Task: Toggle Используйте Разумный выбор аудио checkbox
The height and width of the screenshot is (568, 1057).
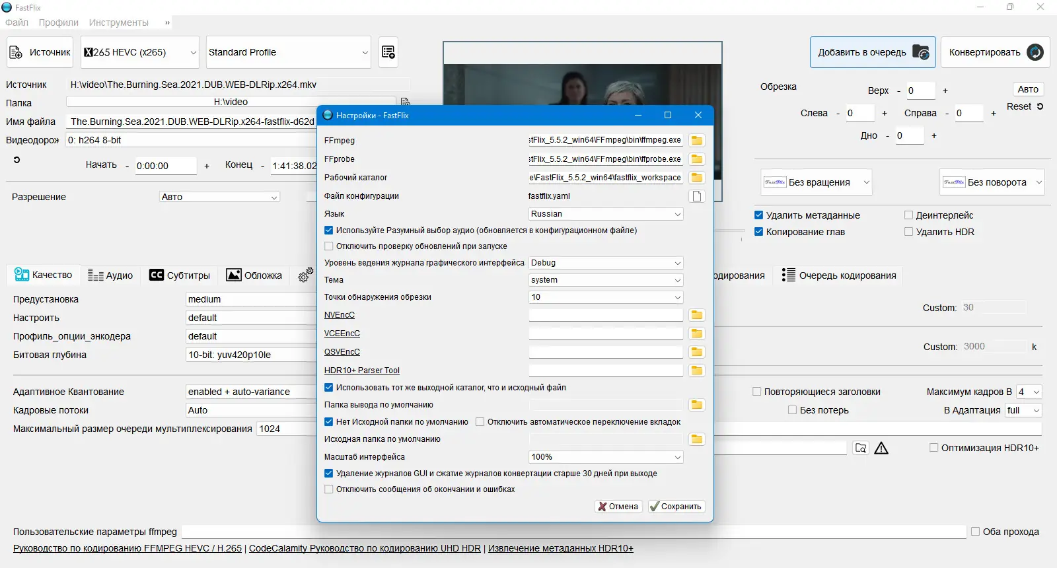Action: click(x=329, y=231)
